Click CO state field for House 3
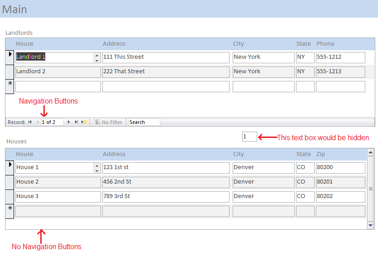The width and height of the screenshot is (378, 260). [x=305, y=197]
